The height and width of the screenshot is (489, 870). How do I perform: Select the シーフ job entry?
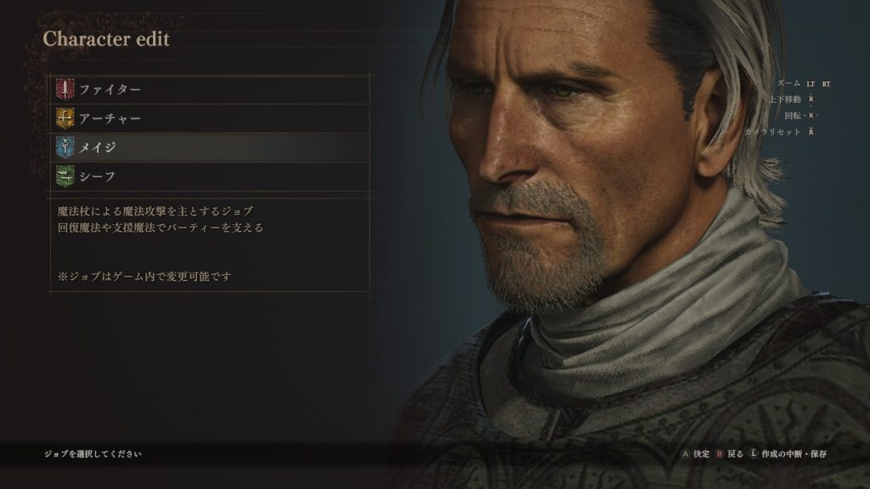coord(210,177)
